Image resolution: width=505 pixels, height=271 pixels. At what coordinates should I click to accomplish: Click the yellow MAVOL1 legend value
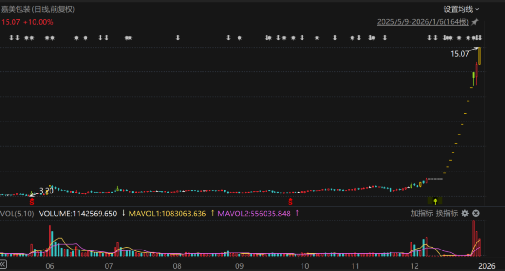tap(167, 214)
